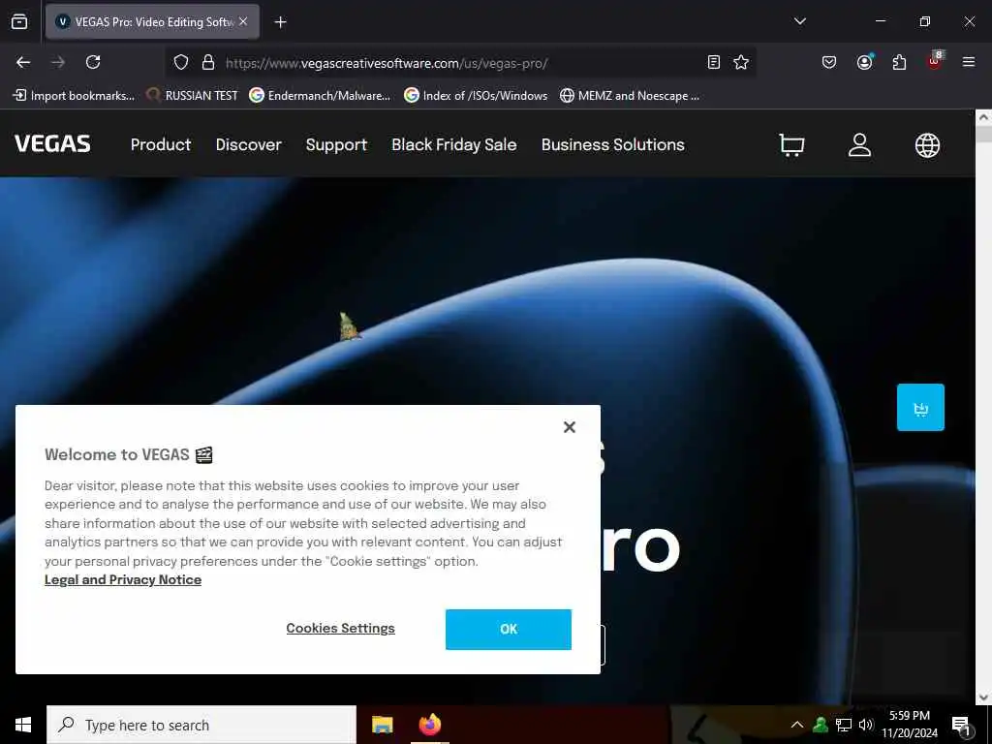Viewport: 992px width, 744px height.
Task: Click page scrollbar down arrow
Action: 983,697
